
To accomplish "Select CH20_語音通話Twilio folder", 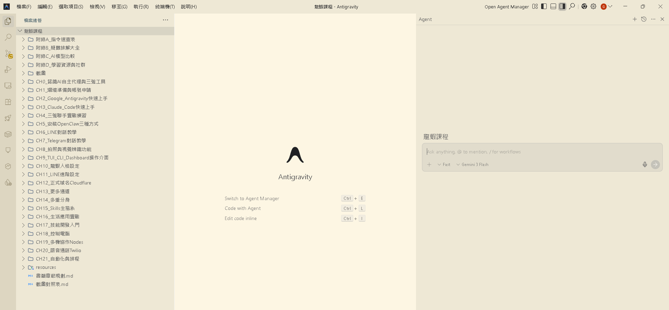I will click(x=95, y=250).
